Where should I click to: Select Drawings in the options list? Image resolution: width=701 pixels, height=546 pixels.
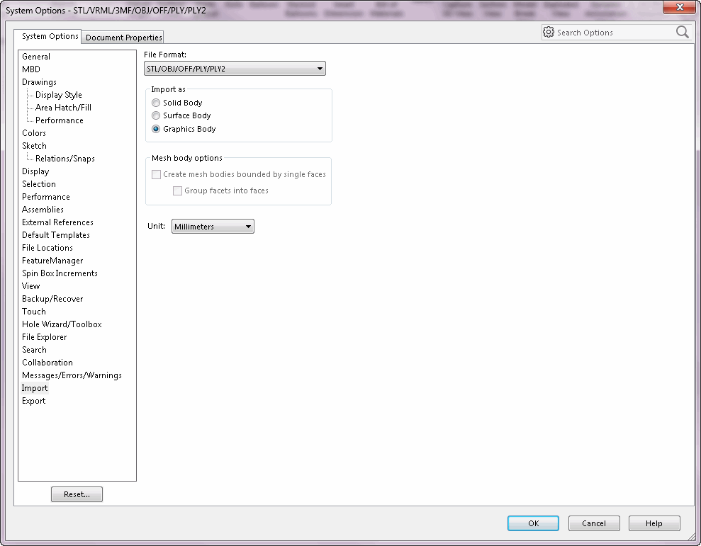tap(40, 82)
